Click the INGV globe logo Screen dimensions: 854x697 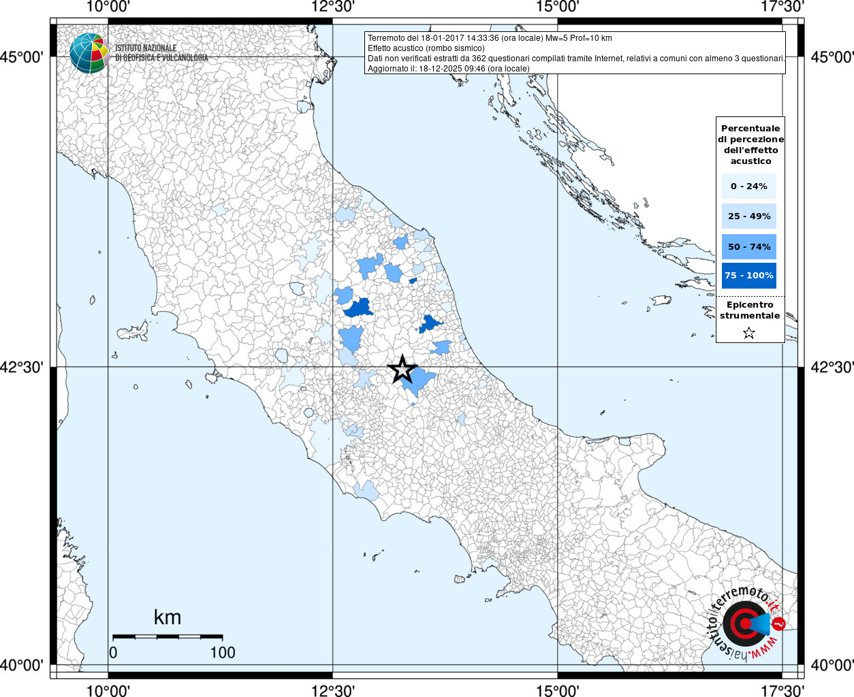pos(89,53)
